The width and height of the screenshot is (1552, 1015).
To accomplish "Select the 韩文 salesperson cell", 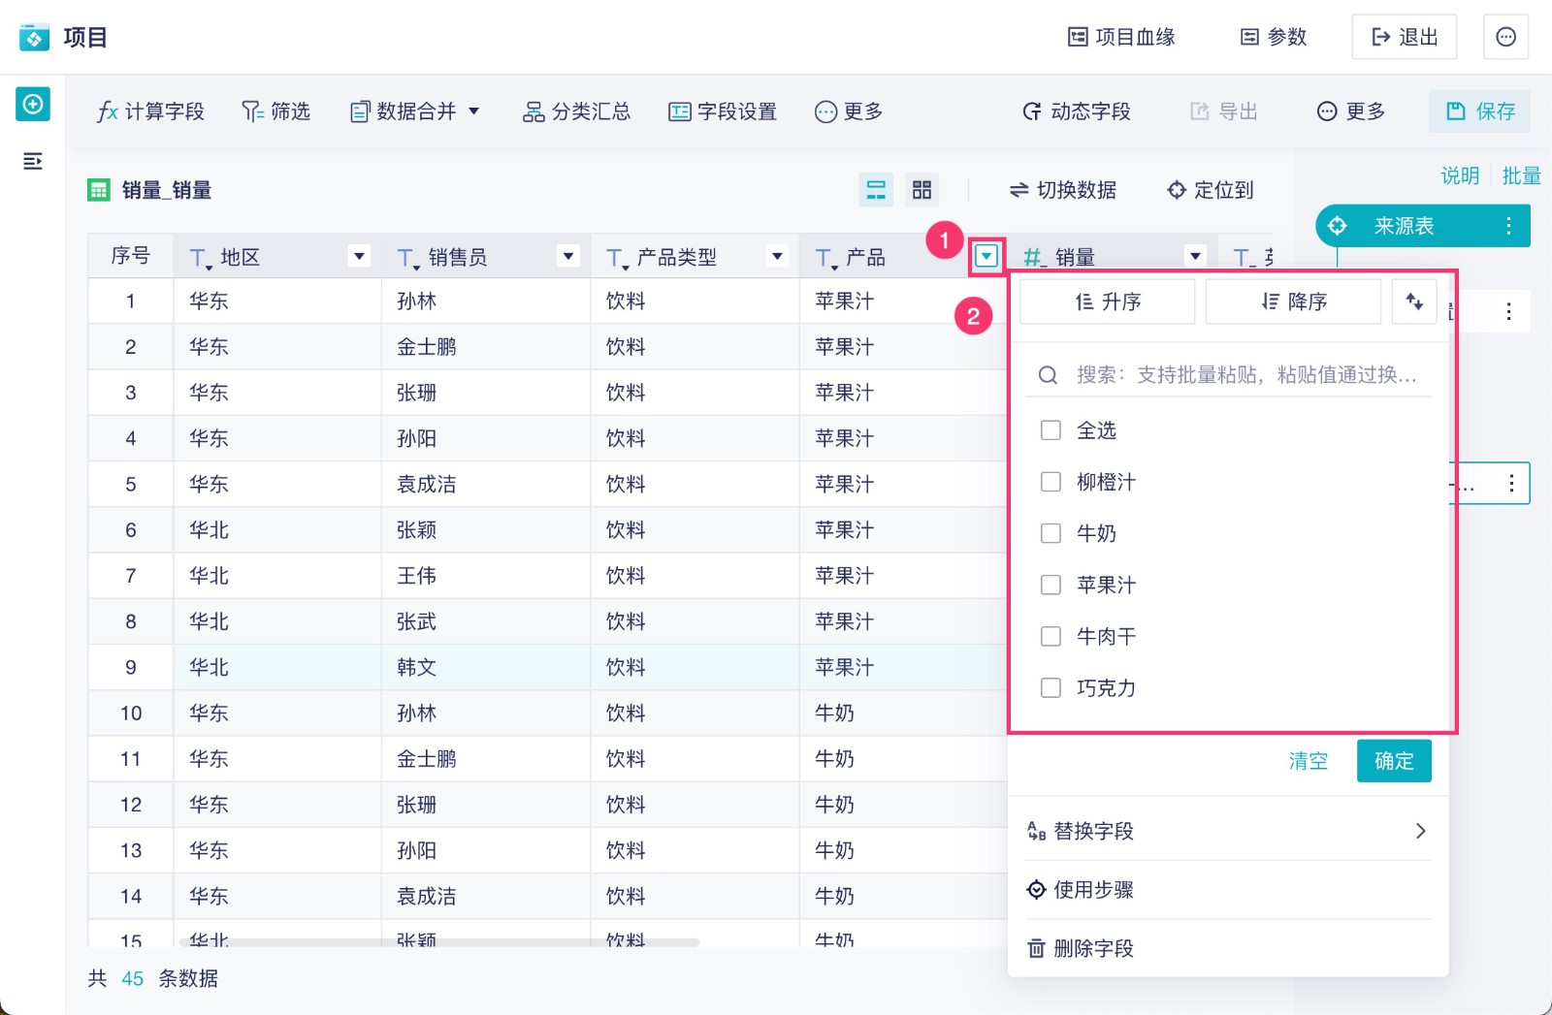I will pyautogui.click(x=486, y=667).
